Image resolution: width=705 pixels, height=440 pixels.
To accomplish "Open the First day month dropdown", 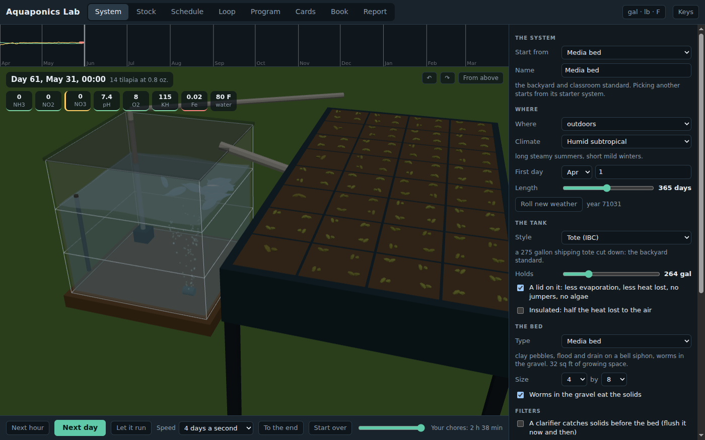I will coord(577,172).
